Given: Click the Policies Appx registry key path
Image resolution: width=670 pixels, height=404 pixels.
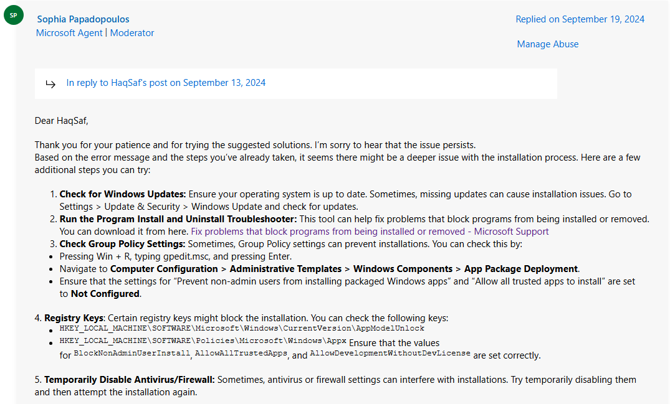Looking at the screenshot, I should [203, 341].
